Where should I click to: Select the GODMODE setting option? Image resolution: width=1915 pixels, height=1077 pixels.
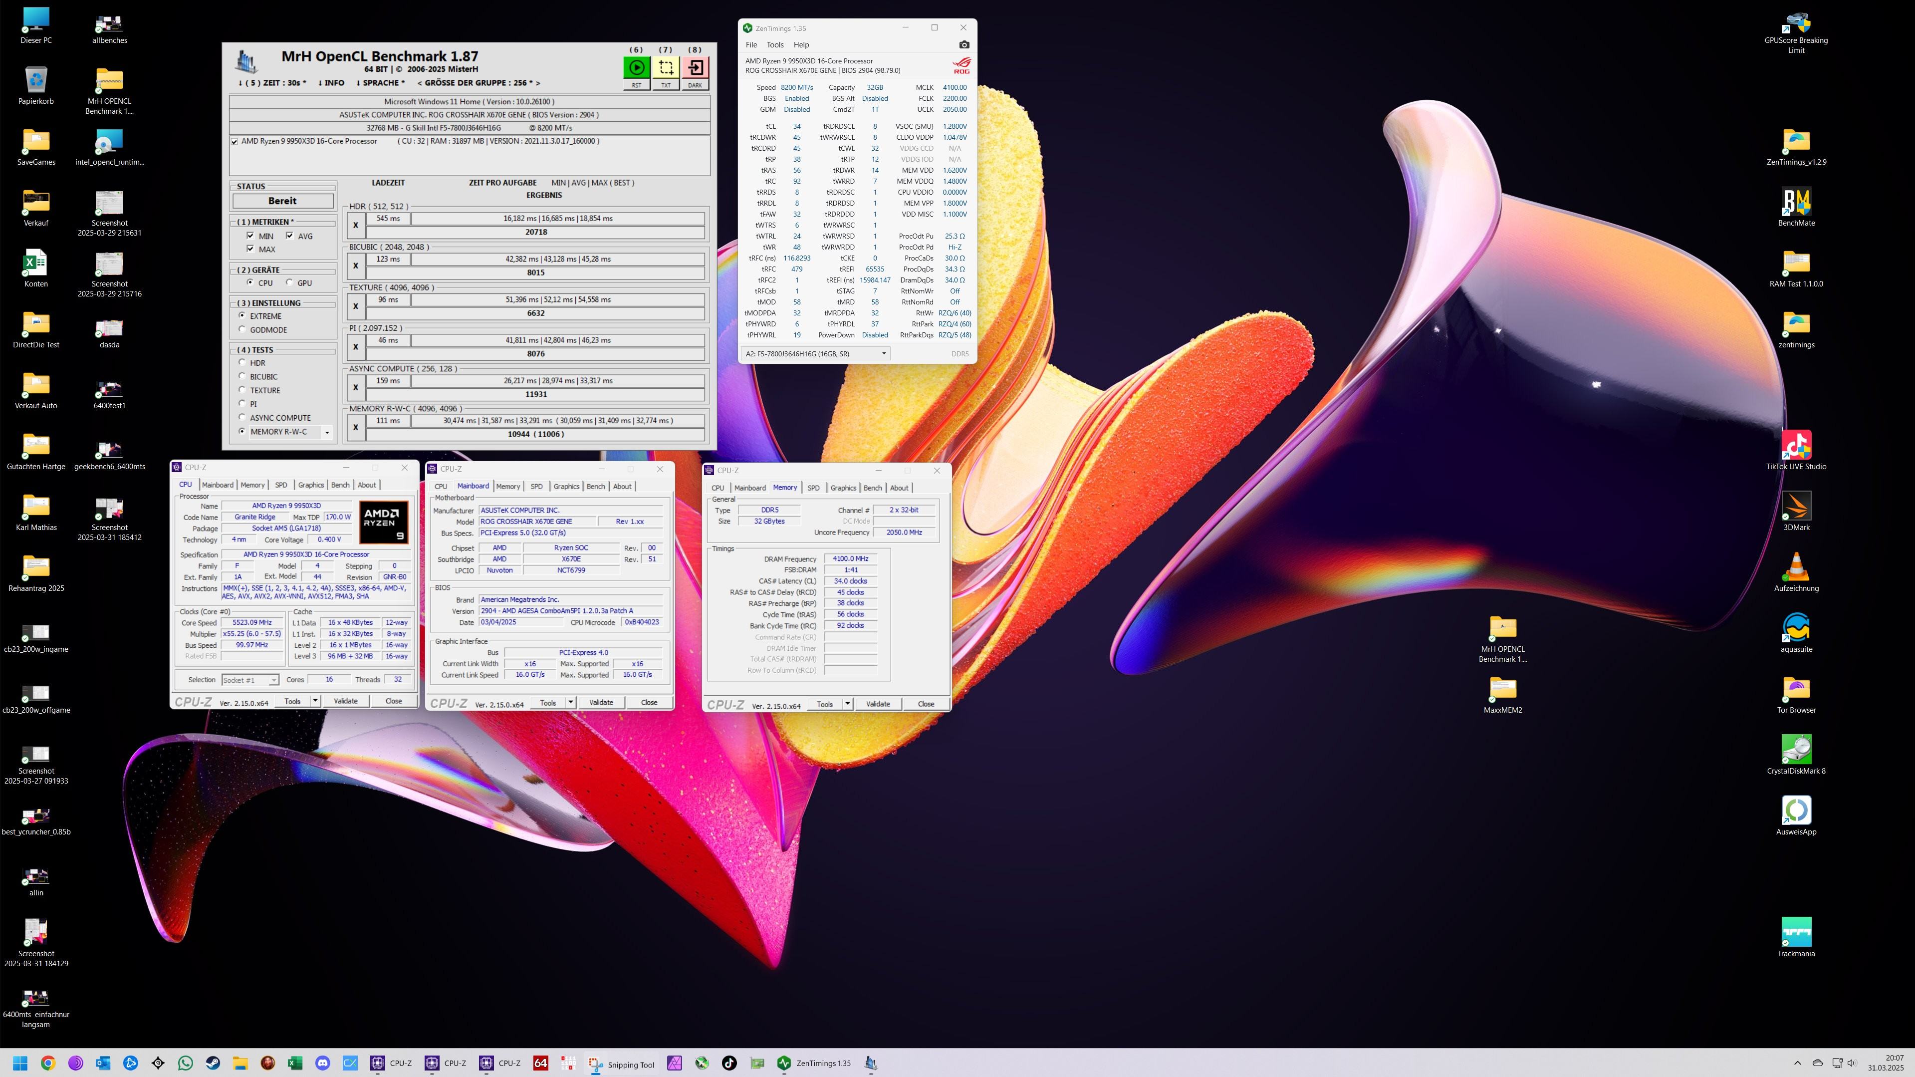(x=242, y=329)
